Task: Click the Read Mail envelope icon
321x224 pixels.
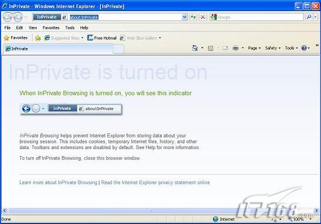Action: (x=225, y=48)
